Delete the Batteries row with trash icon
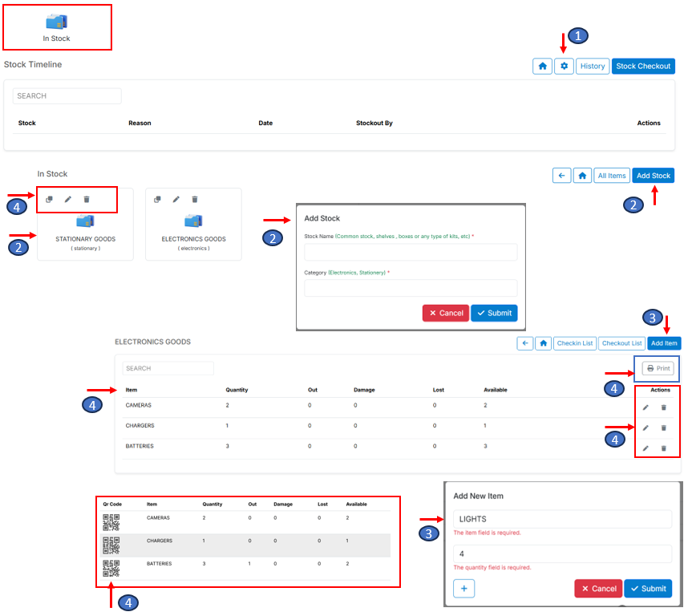The image size is (688, 616). click(664, 448)
